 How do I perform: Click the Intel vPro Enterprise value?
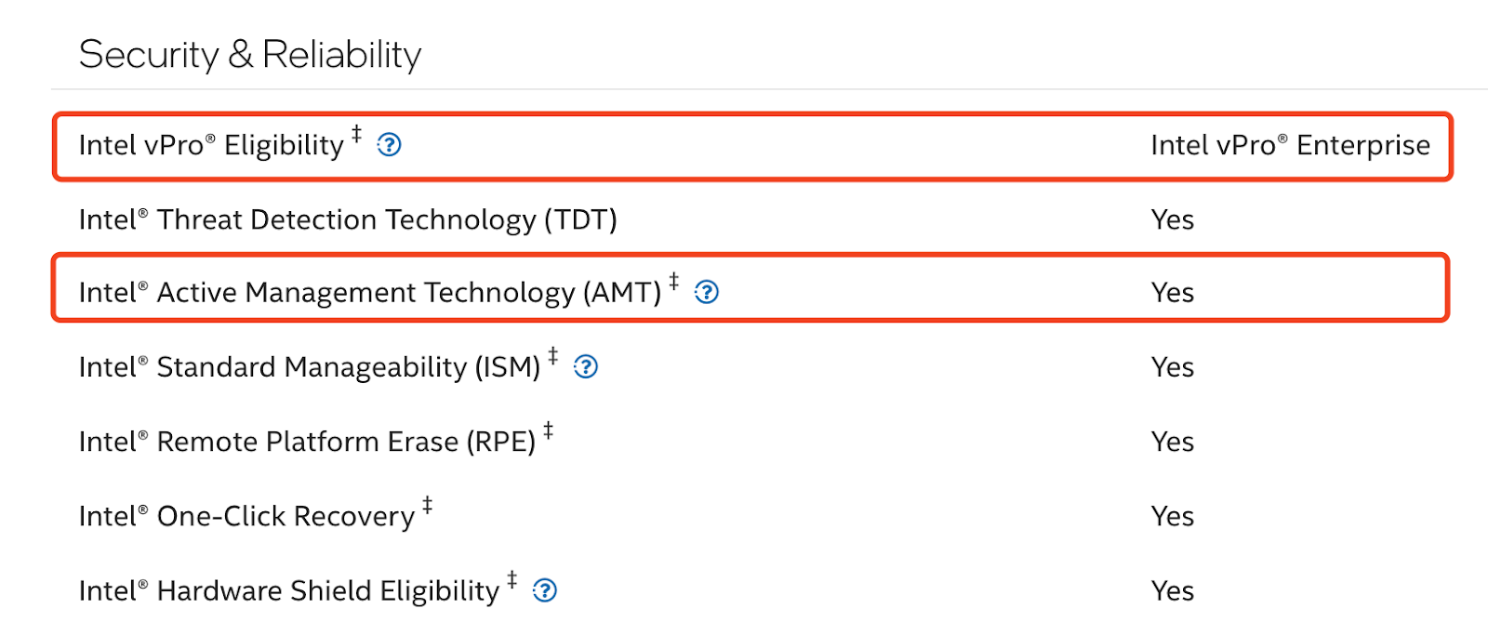(1290, 146)
